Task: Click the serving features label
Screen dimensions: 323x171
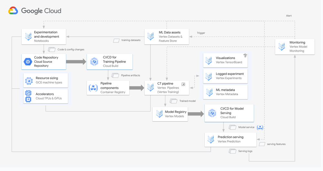Action: (276, 144)
